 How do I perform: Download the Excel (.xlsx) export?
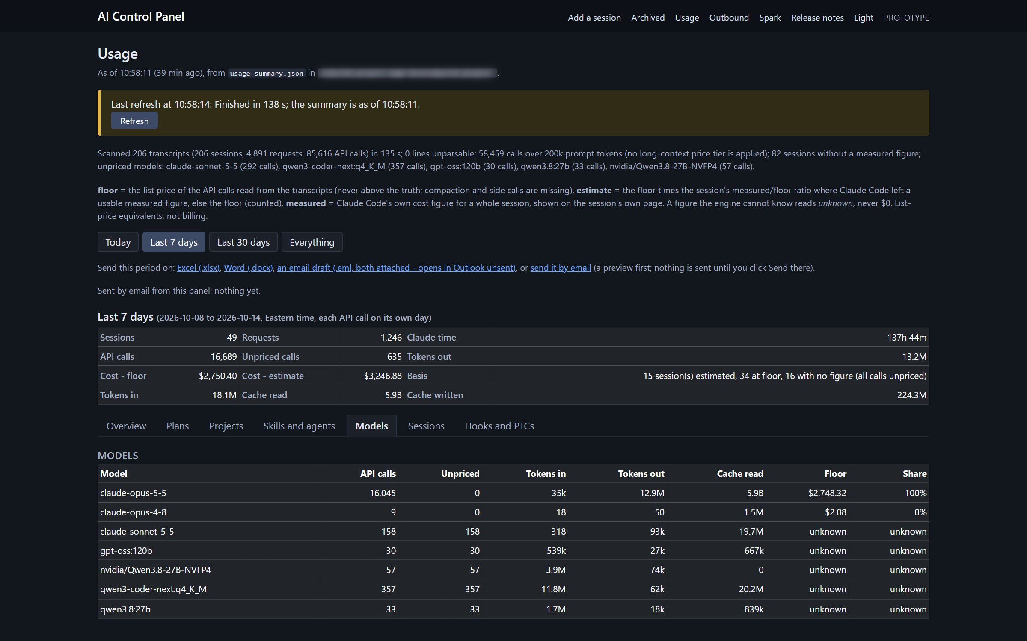(198, 268)
